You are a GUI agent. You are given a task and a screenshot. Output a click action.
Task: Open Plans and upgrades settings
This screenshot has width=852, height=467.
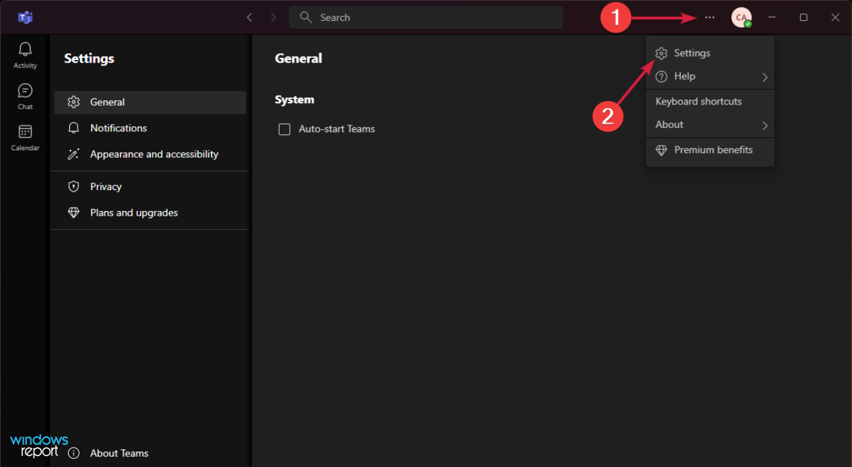pyautogui.click(x=134, y=212)
